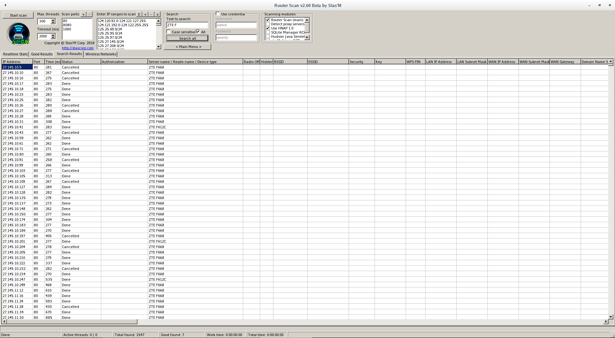Enable the Case sensitive checkbox
This screenshot has height=338, width=615.
click(169, 32)
